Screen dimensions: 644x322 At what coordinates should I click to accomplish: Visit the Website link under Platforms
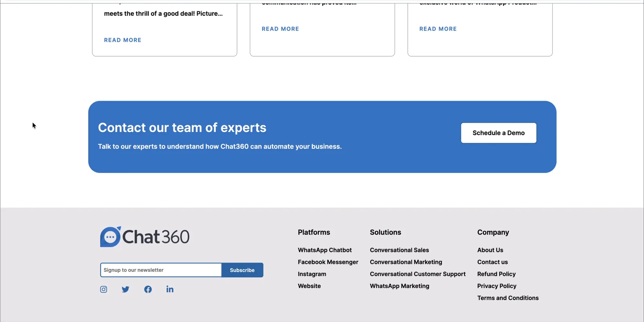pyautogui.click(x=309, y=286)
